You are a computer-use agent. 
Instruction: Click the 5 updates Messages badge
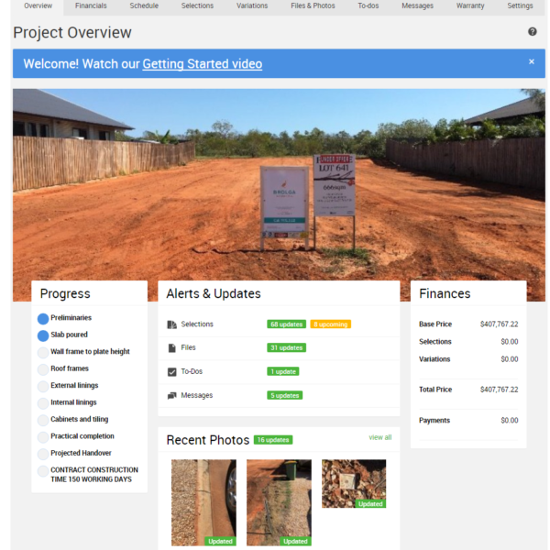tap(284, 396)
